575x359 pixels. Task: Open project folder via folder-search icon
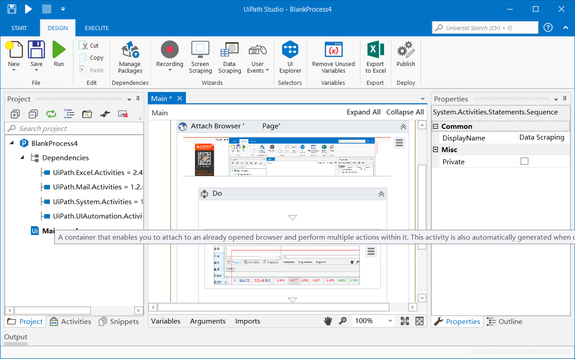coord(87,114)
